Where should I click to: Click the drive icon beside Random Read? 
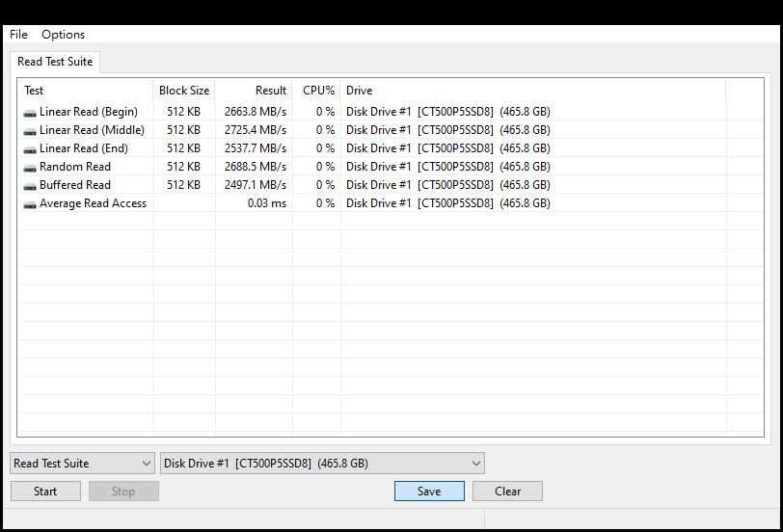click(x=30, y=169)
